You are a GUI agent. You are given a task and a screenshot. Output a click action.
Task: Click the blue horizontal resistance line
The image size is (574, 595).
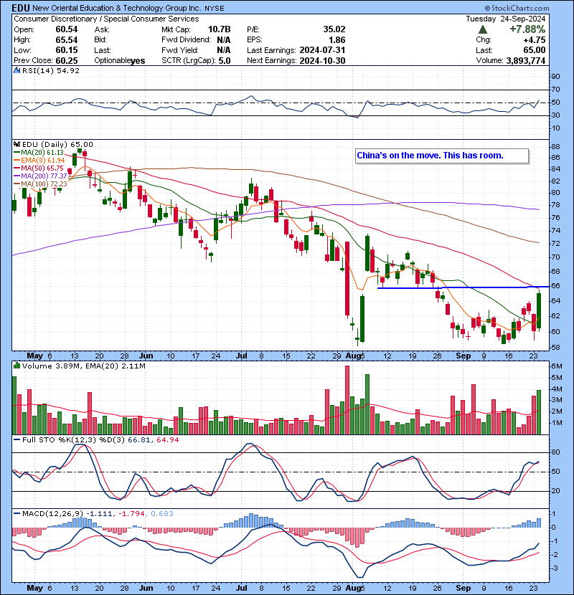[459, 287]
